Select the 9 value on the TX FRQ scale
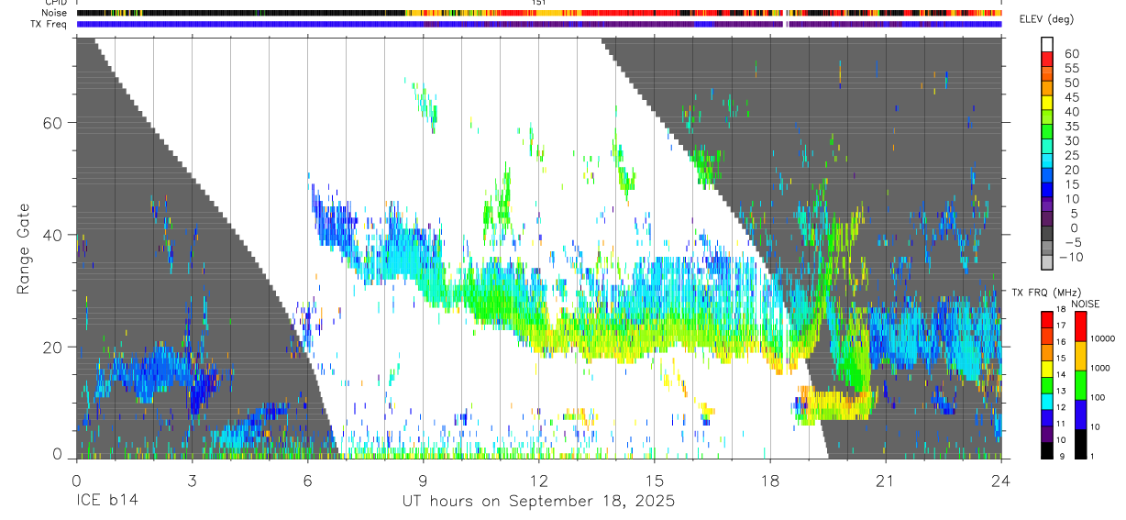Image resolution: width=1126 pixels, height=520 pixels. pyautogui.click(x=1064, y=455)
